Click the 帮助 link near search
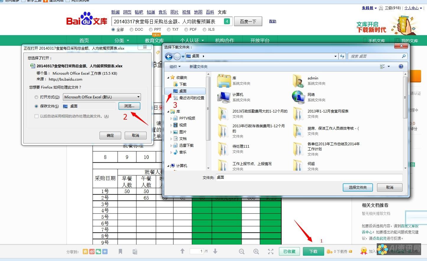Viewport: 427px width, 261px height. pyautogui.click(x=272, y=21)
